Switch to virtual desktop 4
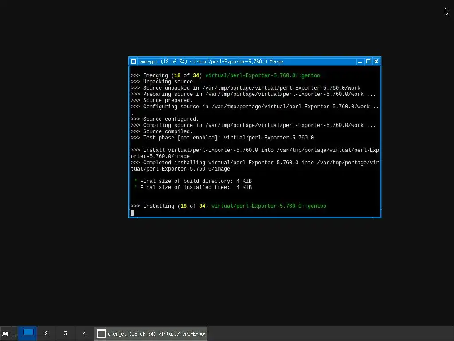Image resolution: width=454 pixels, height=341 pixels. (85, 333)
